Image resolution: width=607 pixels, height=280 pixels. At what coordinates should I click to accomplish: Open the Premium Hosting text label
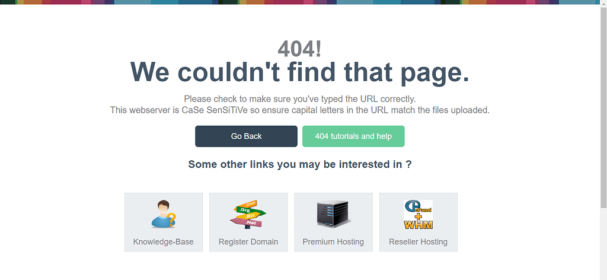point(333,242)
